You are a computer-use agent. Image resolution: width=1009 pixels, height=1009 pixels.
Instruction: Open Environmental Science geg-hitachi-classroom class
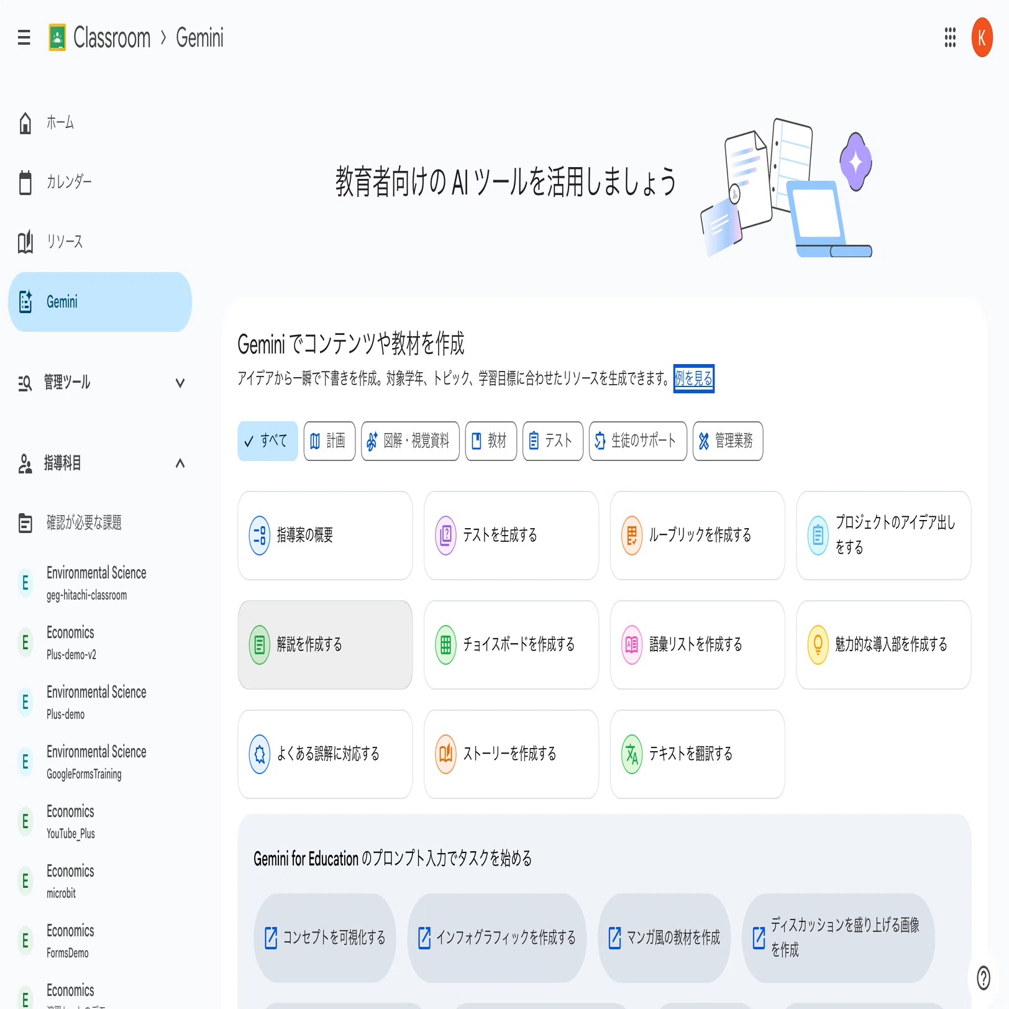tap(100, 583)
